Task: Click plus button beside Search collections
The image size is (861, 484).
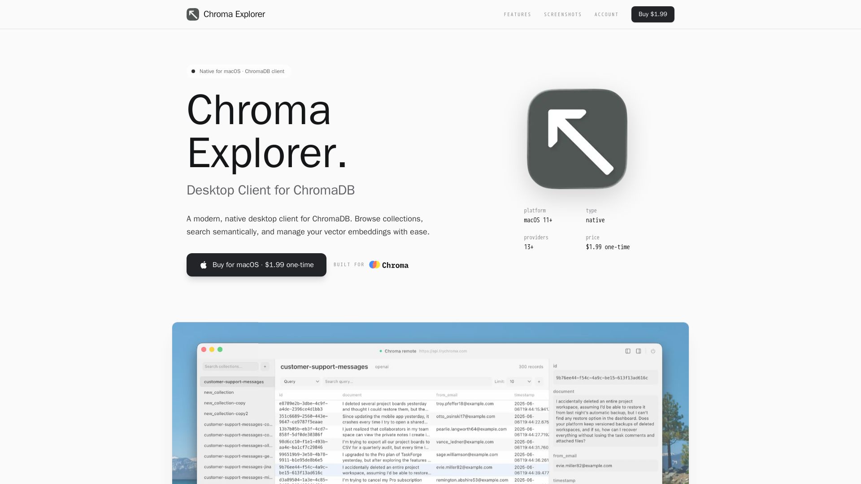Action: (x=265, y=367)
